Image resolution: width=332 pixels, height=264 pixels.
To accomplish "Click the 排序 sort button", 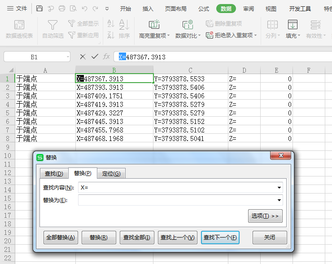I will coord(124,29).
